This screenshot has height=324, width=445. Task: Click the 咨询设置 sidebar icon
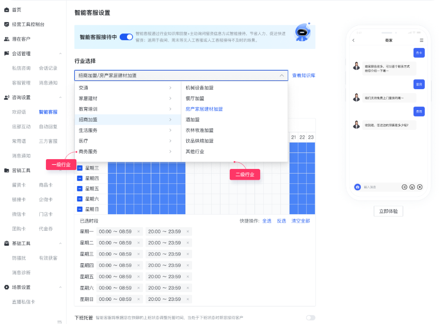point(7,97)
